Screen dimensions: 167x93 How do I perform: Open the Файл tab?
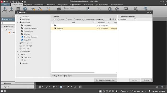(5, 5)
